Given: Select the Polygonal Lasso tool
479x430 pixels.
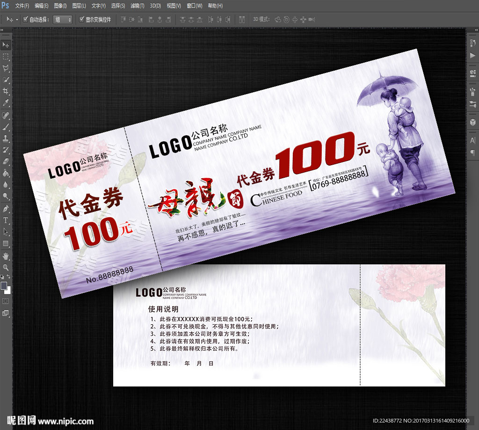Looking at the screenshot, I should 6,68.
